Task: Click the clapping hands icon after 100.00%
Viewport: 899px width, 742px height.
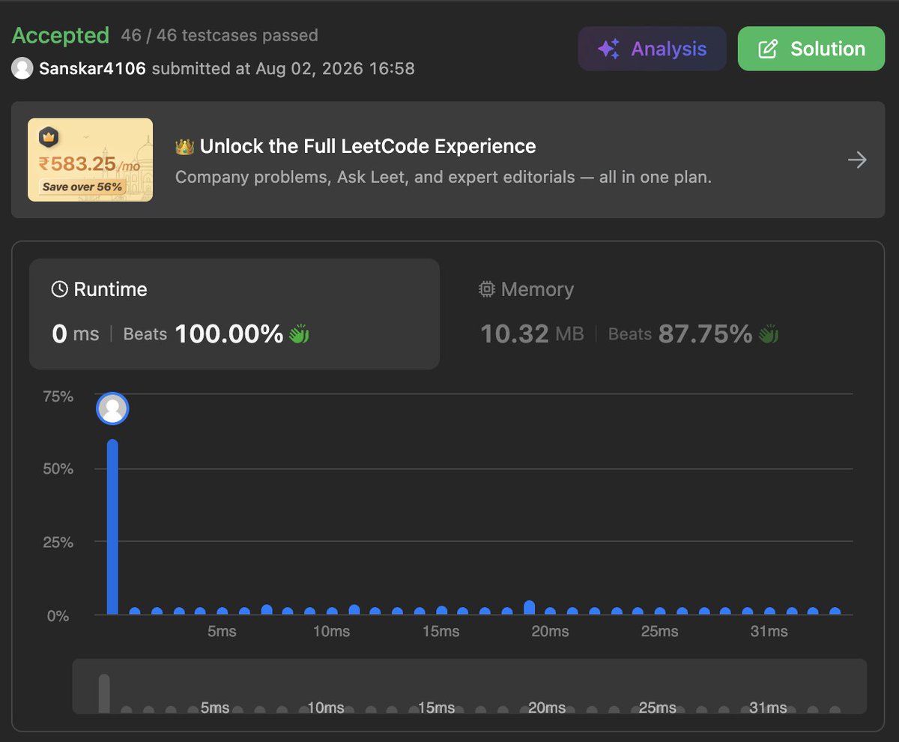Action: point(299,334)
